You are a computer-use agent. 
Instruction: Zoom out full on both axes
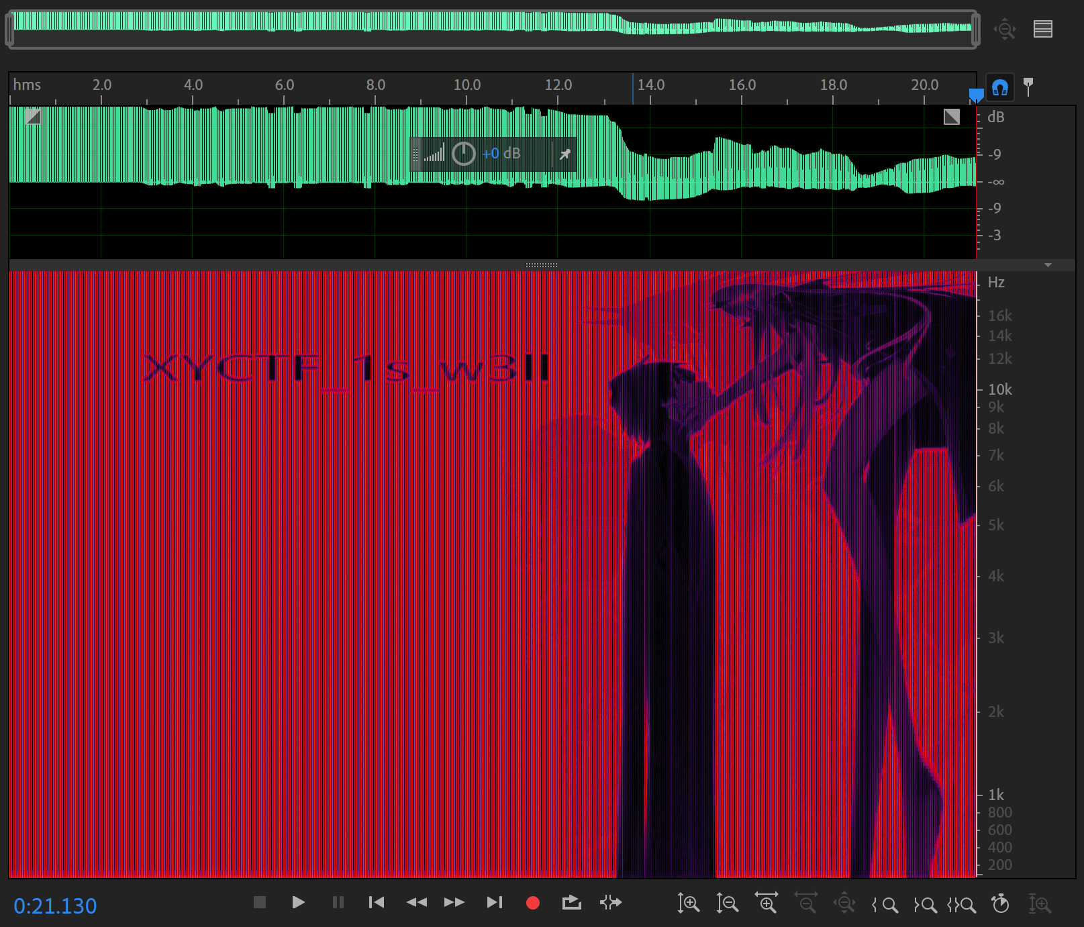click(844, 904)
